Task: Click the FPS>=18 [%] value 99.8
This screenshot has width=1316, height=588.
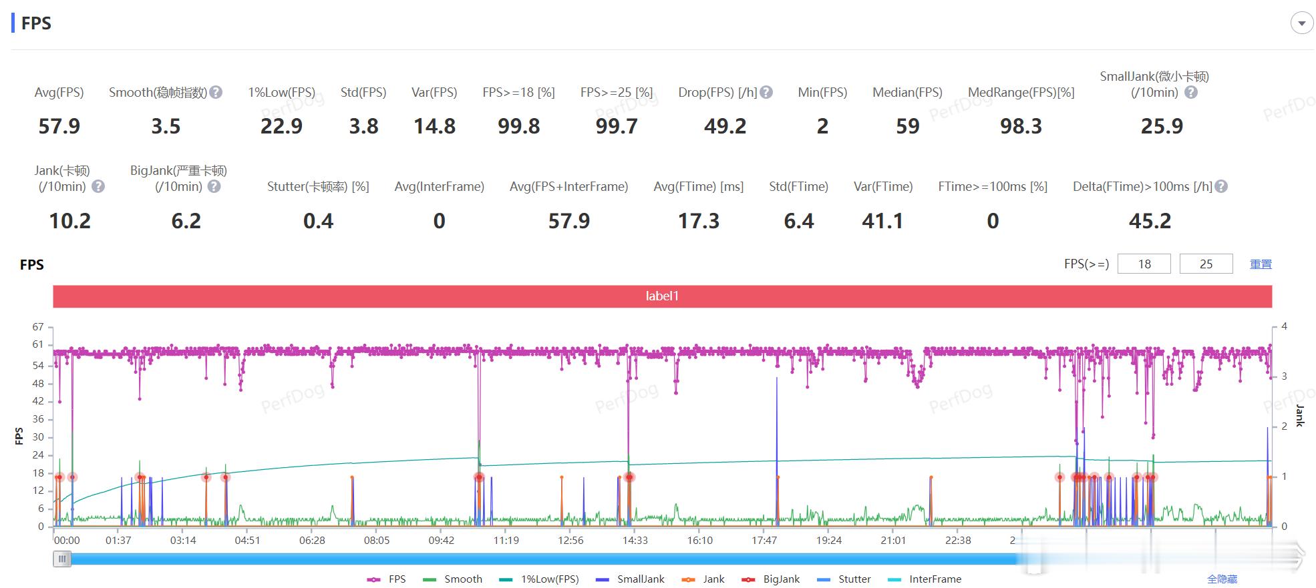Action: tap(518, 126)
